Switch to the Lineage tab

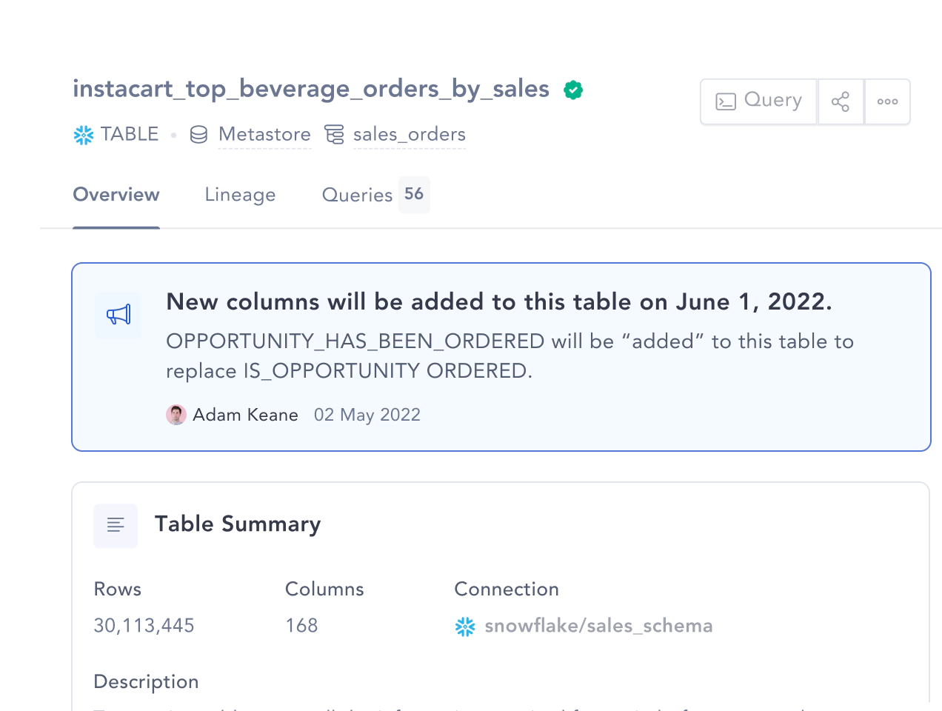click(240, 195)
